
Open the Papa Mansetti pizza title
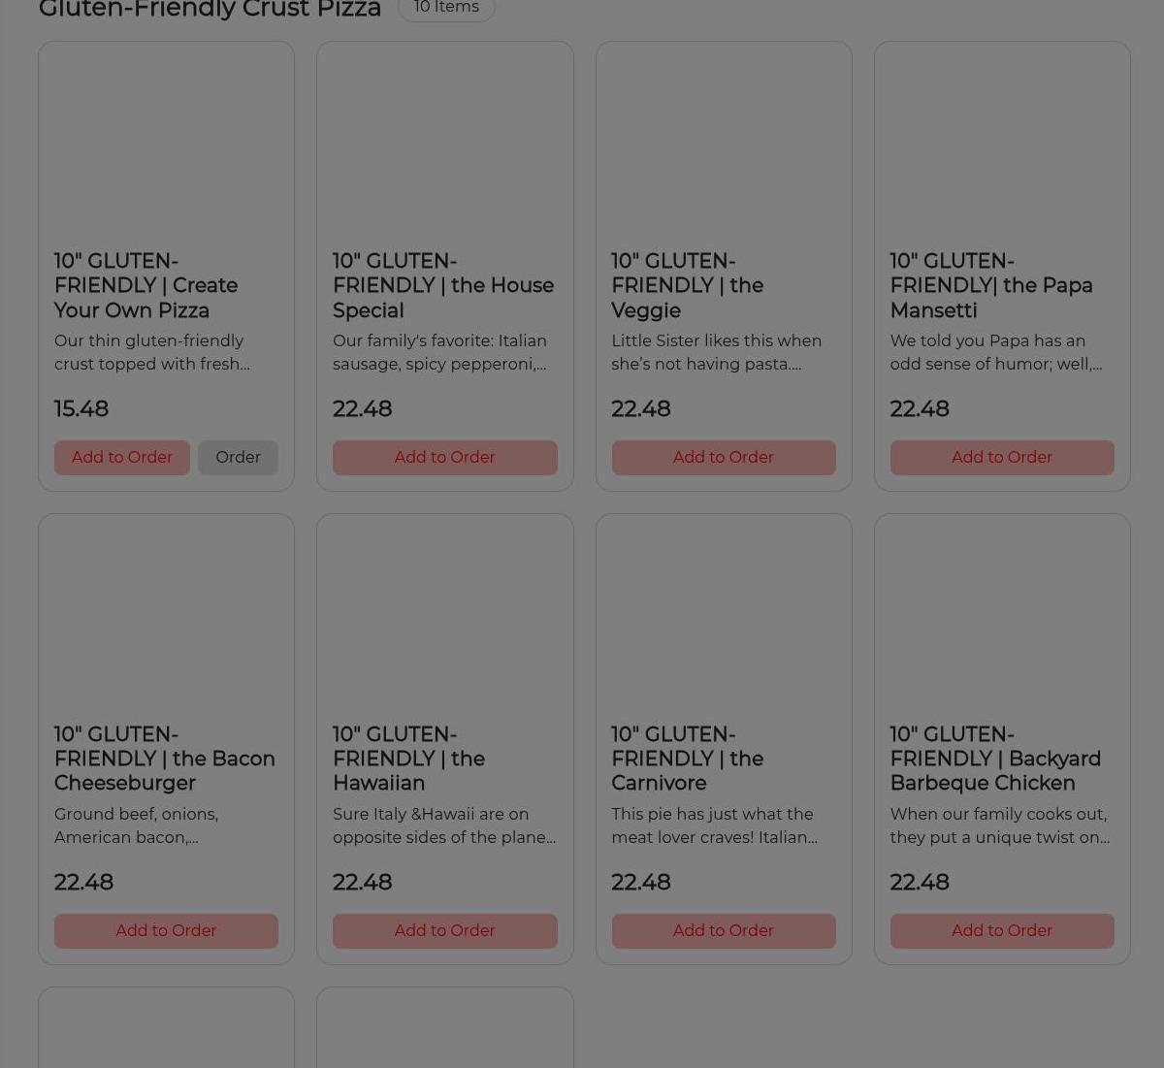pos(990,286)
